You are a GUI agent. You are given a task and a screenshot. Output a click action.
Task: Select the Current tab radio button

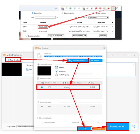[x=32, y=13]
